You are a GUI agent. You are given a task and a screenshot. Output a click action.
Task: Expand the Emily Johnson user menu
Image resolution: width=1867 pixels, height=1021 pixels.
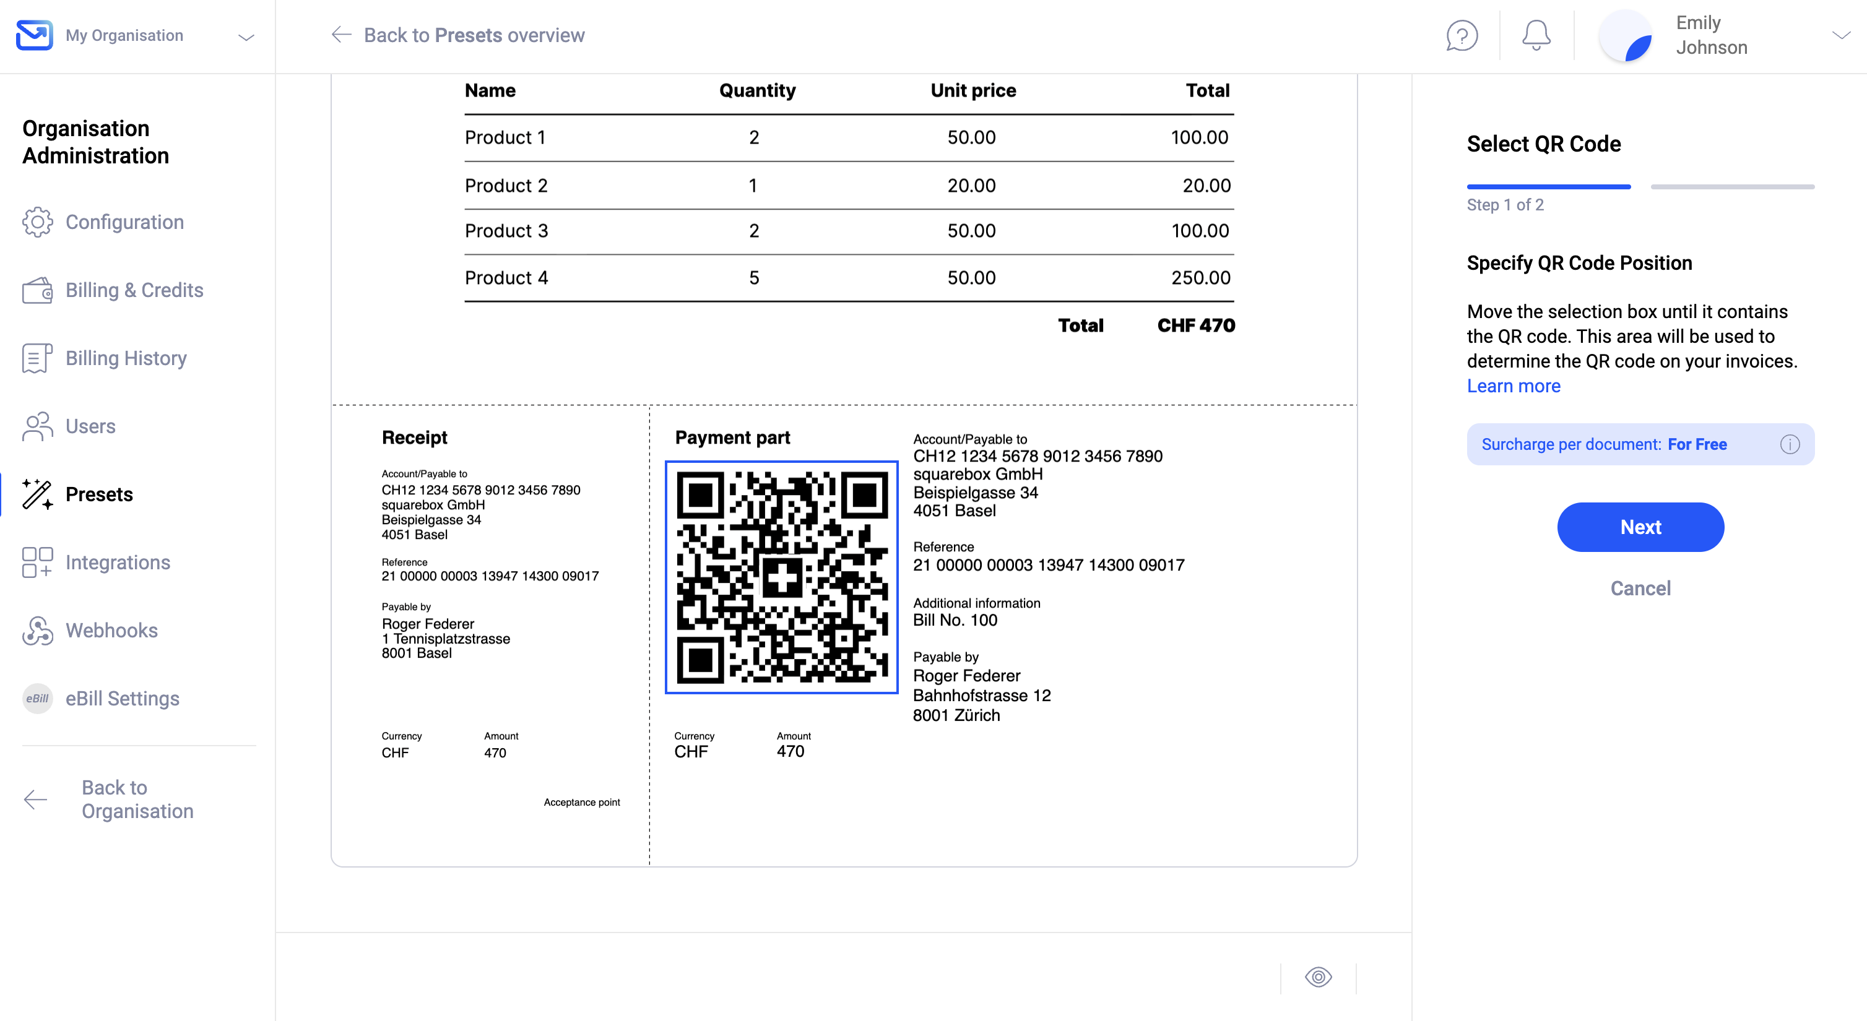click(x=1841, y=35)
